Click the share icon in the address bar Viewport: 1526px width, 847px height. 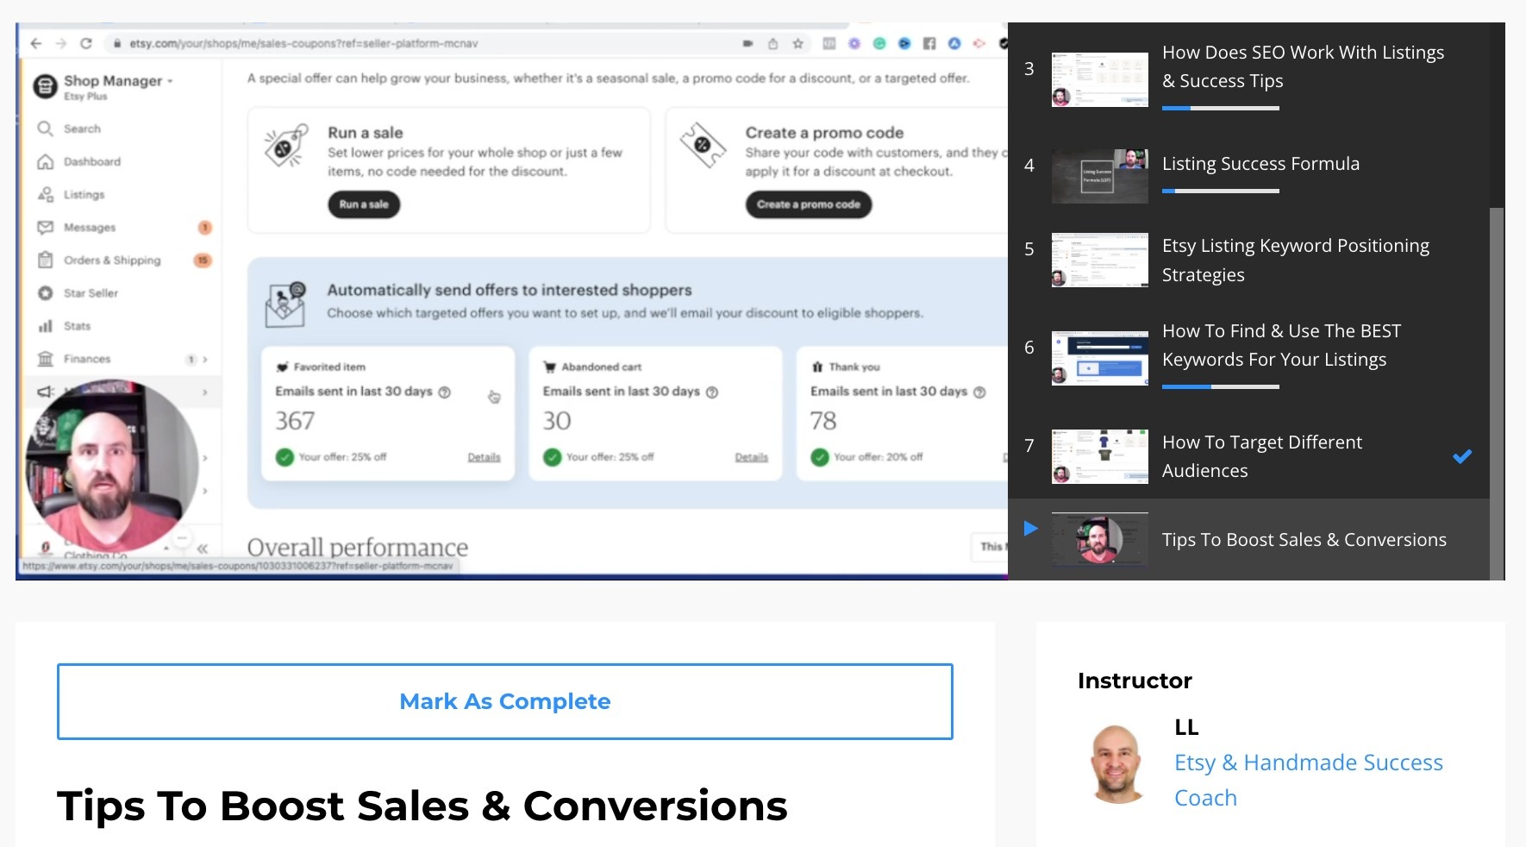[772, 43]
